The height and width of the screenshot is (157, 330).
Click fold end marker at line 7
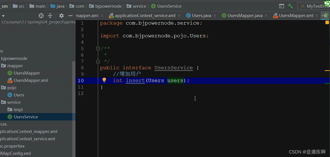click(x=98, y=61)
